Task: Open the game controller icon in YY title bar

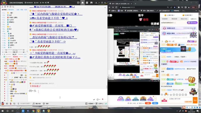Action: click(91, 3)
